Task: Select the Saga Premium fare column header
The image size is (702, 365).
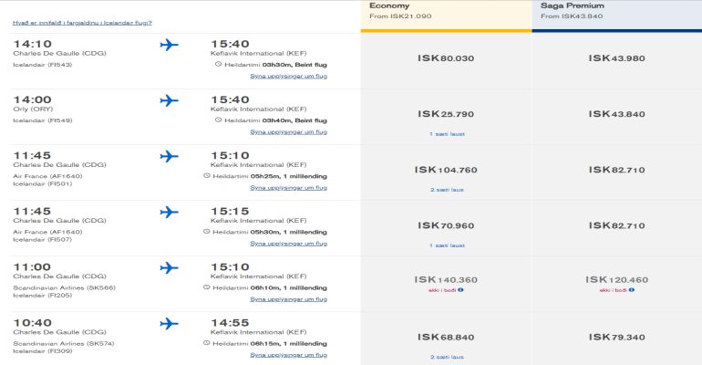Action: click(x=616, y=15)
